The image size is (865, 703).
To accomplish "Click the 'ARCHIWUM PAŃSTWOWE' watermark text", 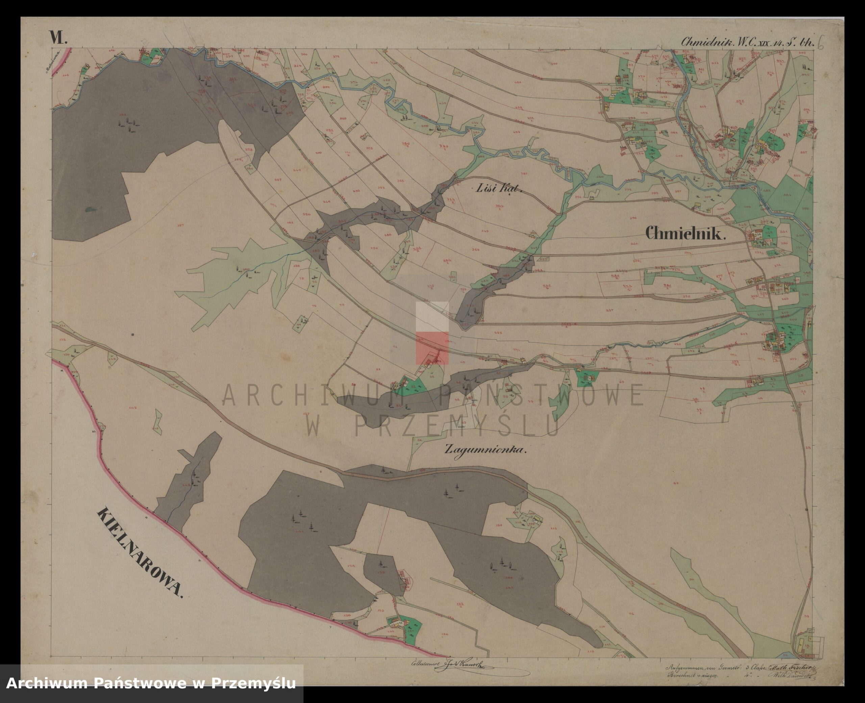I will pos(432,396).
